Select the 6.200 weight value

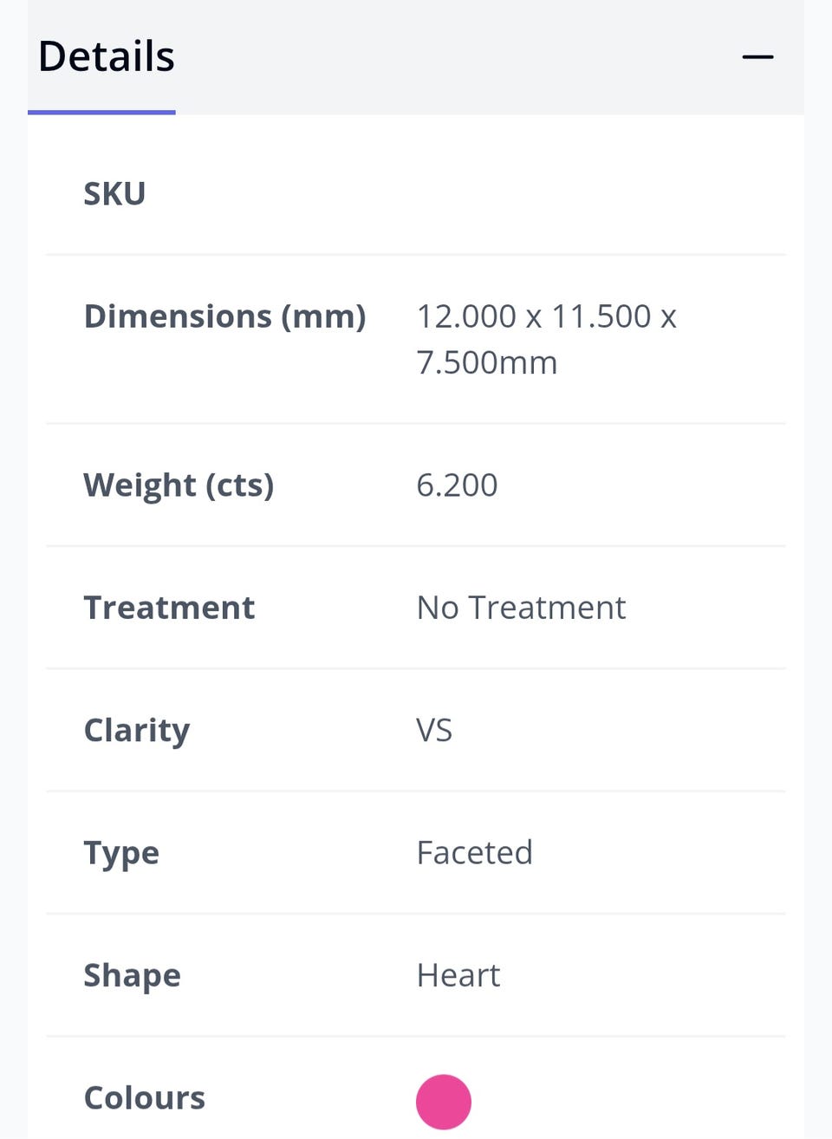(457, 485)
